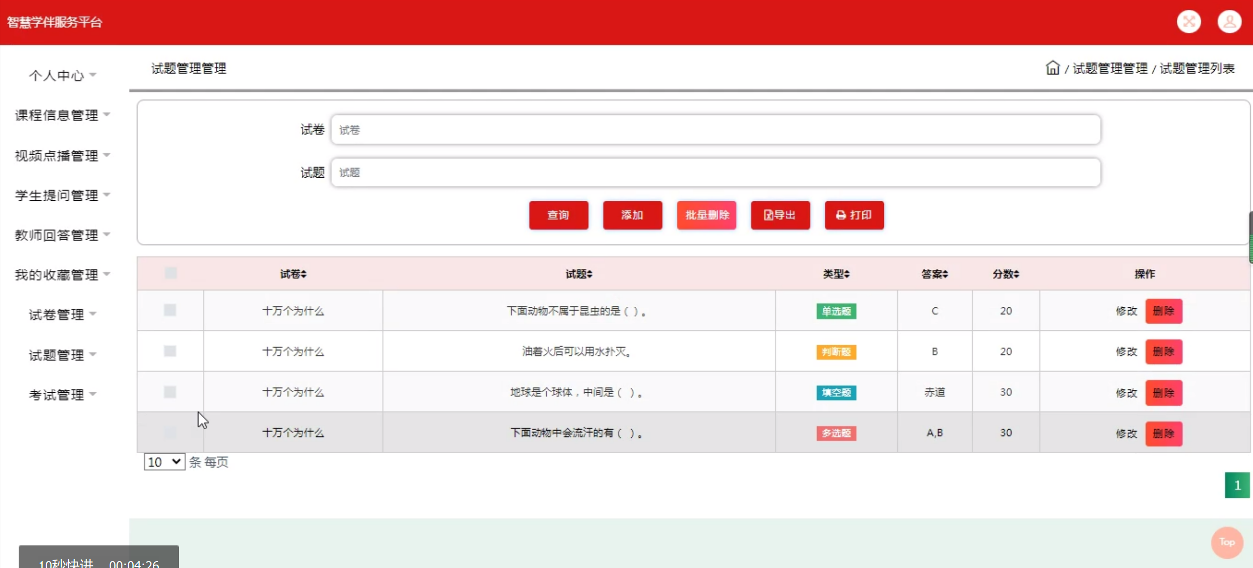Sort table by 试卷 column
Viewport: 1253px width, 568px height.
click(293, 274)
